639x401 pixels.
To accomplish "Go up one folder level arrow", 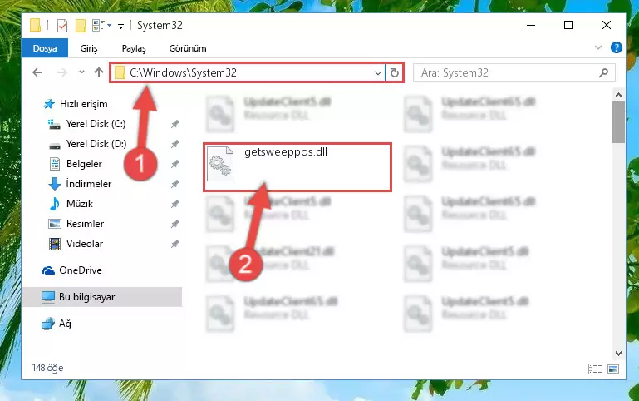I will pyautogui.click(x=99, y=72).
